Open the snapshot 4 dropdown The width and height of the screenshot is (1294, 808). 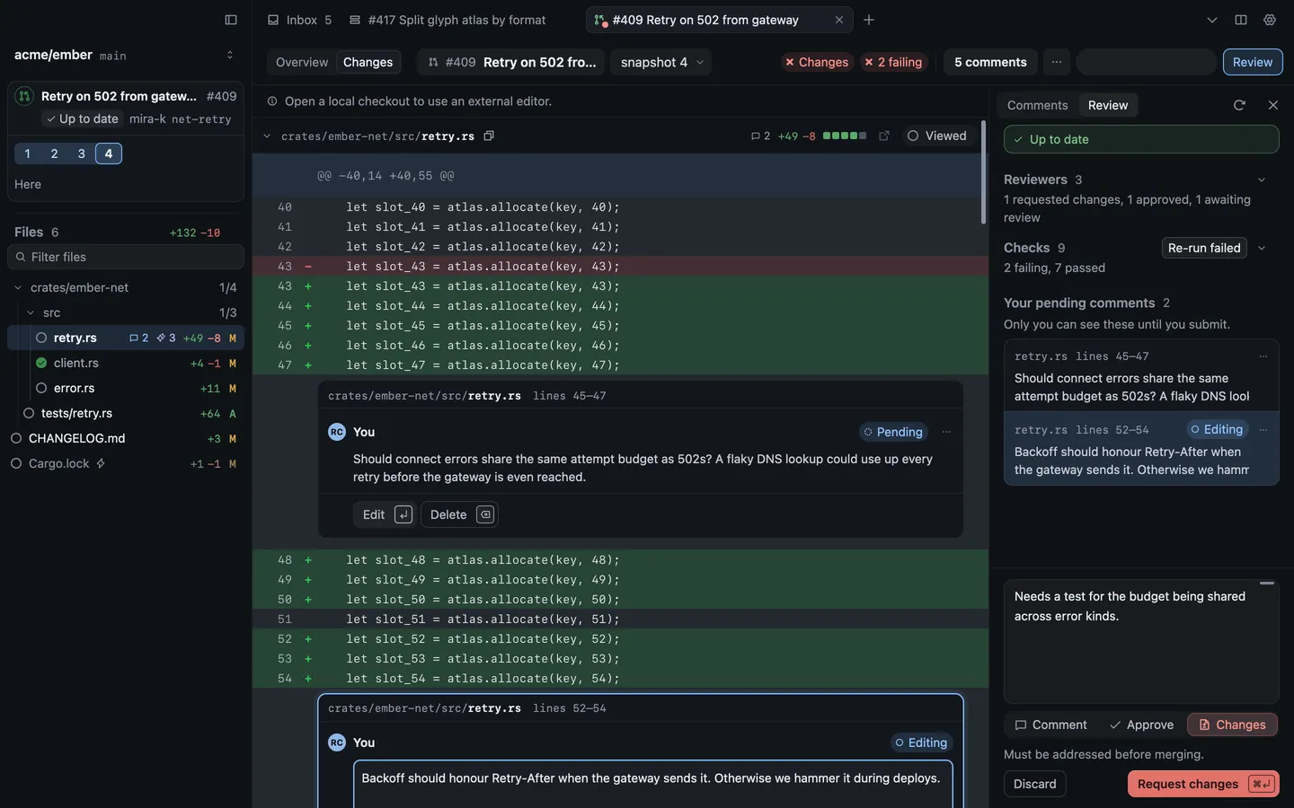[x=662, y=62]
